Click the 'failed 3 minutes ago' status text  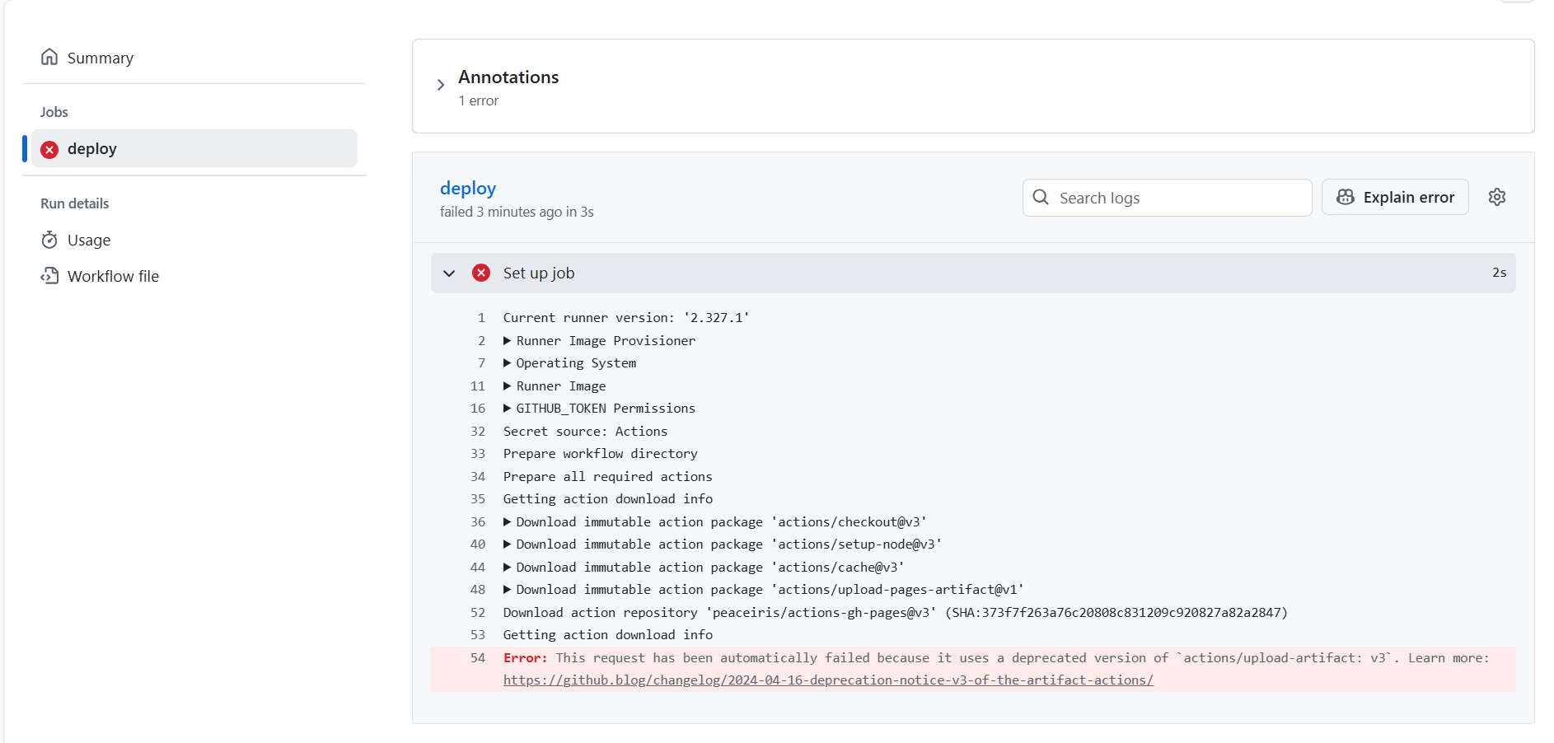[x=517, y=212]
